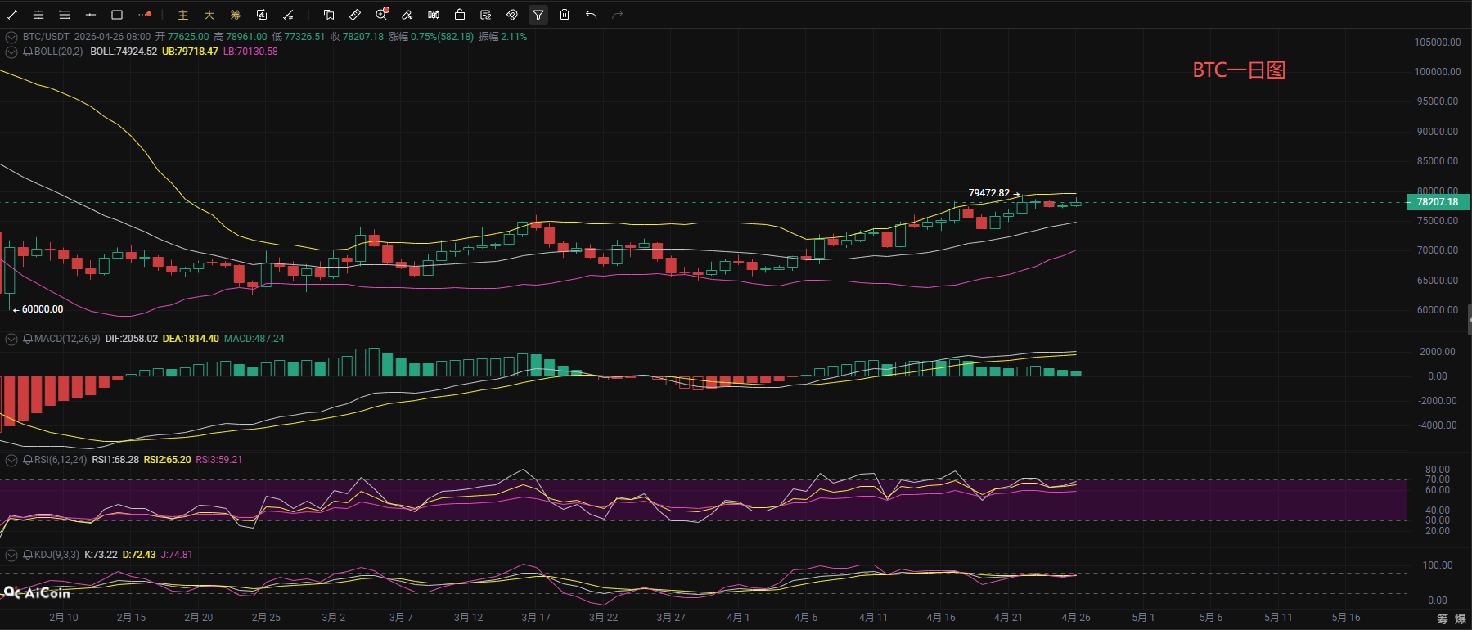Click the 主 toolbar item
This screenshot has width=1472, height=630.
[183, 15]
